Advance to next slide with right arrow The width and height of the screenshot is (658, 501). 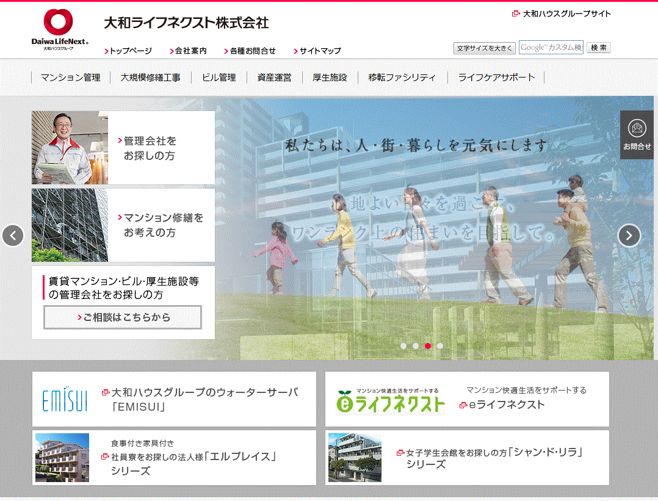coord(629,236)
